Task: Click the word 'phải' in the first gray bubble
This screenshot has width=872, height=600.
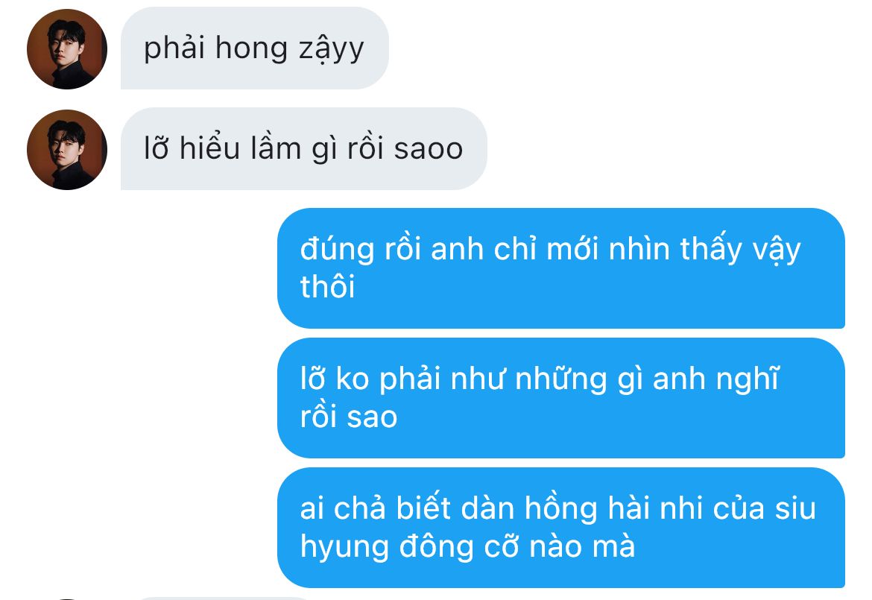Action: [x=174, y=49]
